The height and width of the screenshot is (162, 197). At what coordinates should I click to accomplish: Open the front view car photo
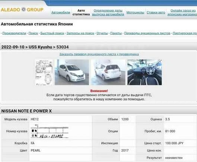(x=72, y=72)
